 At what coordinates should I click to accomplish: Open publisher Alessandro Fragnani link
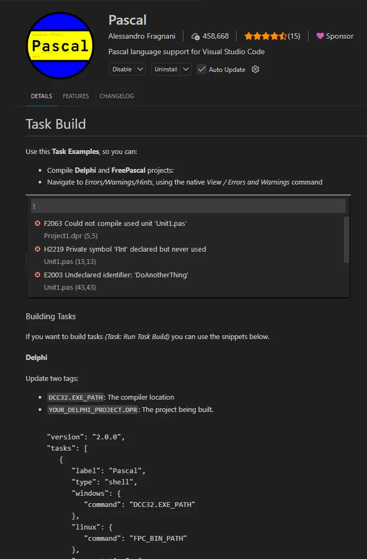coord(142,36)
